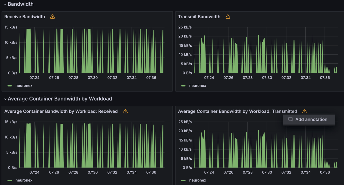This screenshot has width=344, height=185.
Task: Open the Transmit Bandwidth panel title menu
Action: (x=199, y=17)
